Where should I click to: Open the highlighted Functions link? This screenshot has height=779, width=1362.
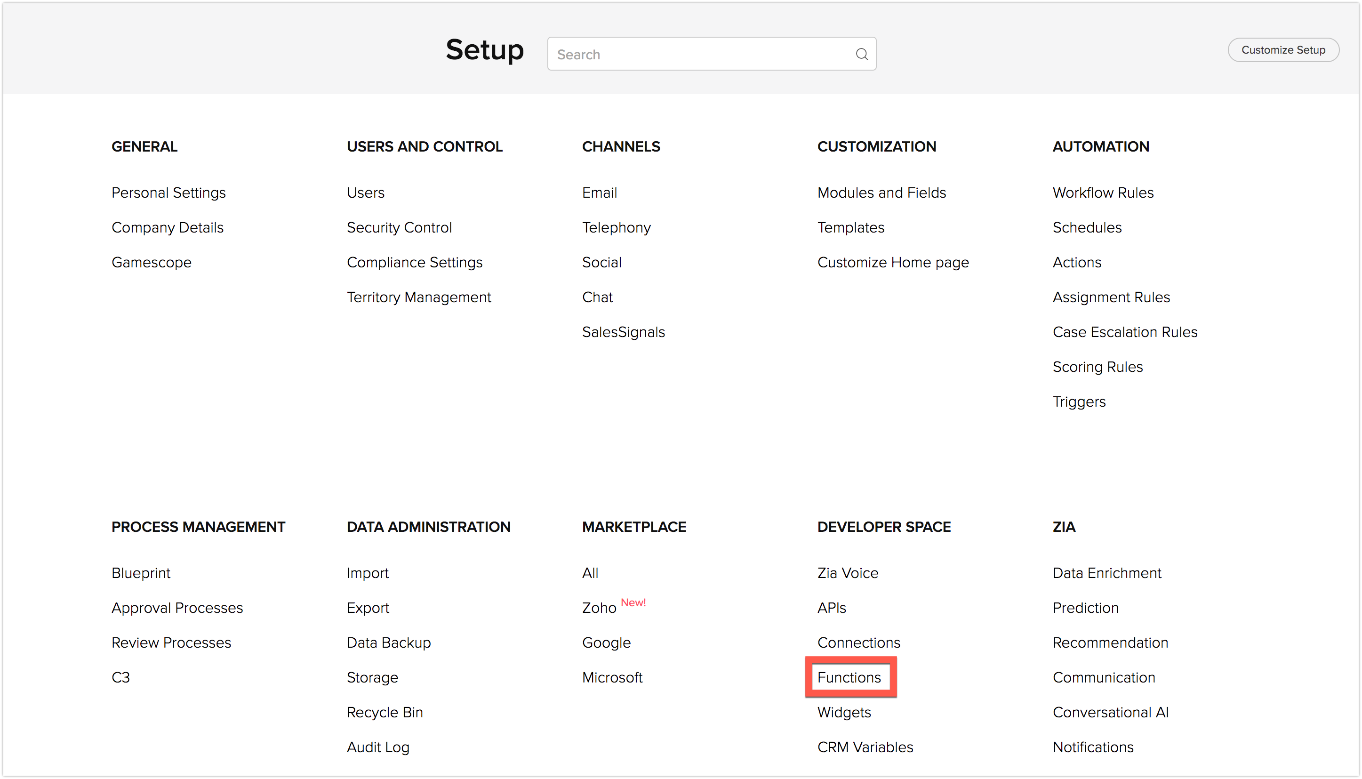coord(849,677)
